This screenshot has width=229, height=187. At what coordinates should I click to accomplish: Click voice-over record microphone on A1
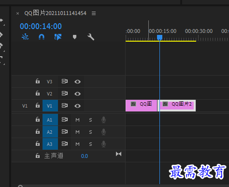(x=104, y=120)
